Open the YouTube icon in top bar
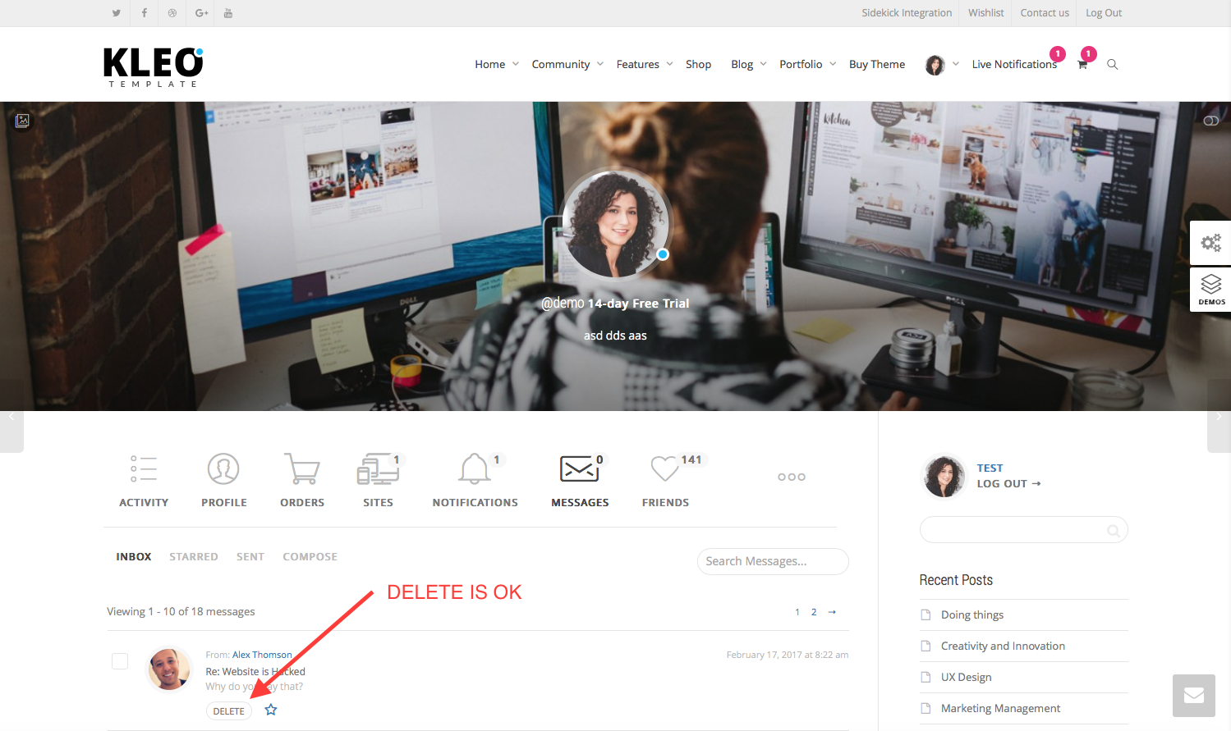The height and width of the screenshot is (731, 1231). 228,13
